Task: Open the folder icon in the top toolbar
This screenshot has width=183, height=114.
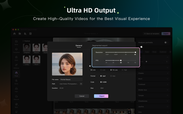Action: pyautogui.click(x=20, y=34)
